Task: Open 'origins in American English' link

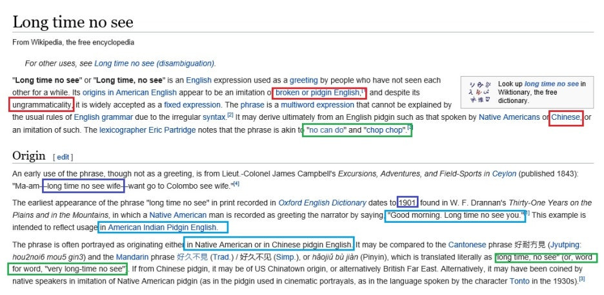Action: 130,93
